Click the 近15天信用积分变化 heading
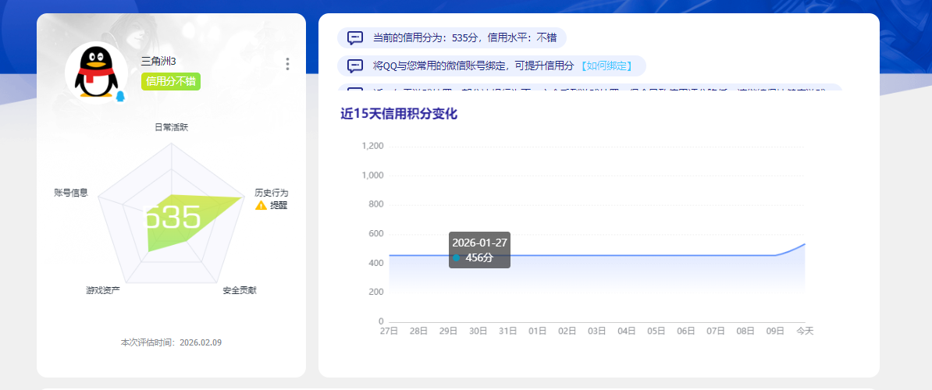Screen dimensions: 932x390 399,114
